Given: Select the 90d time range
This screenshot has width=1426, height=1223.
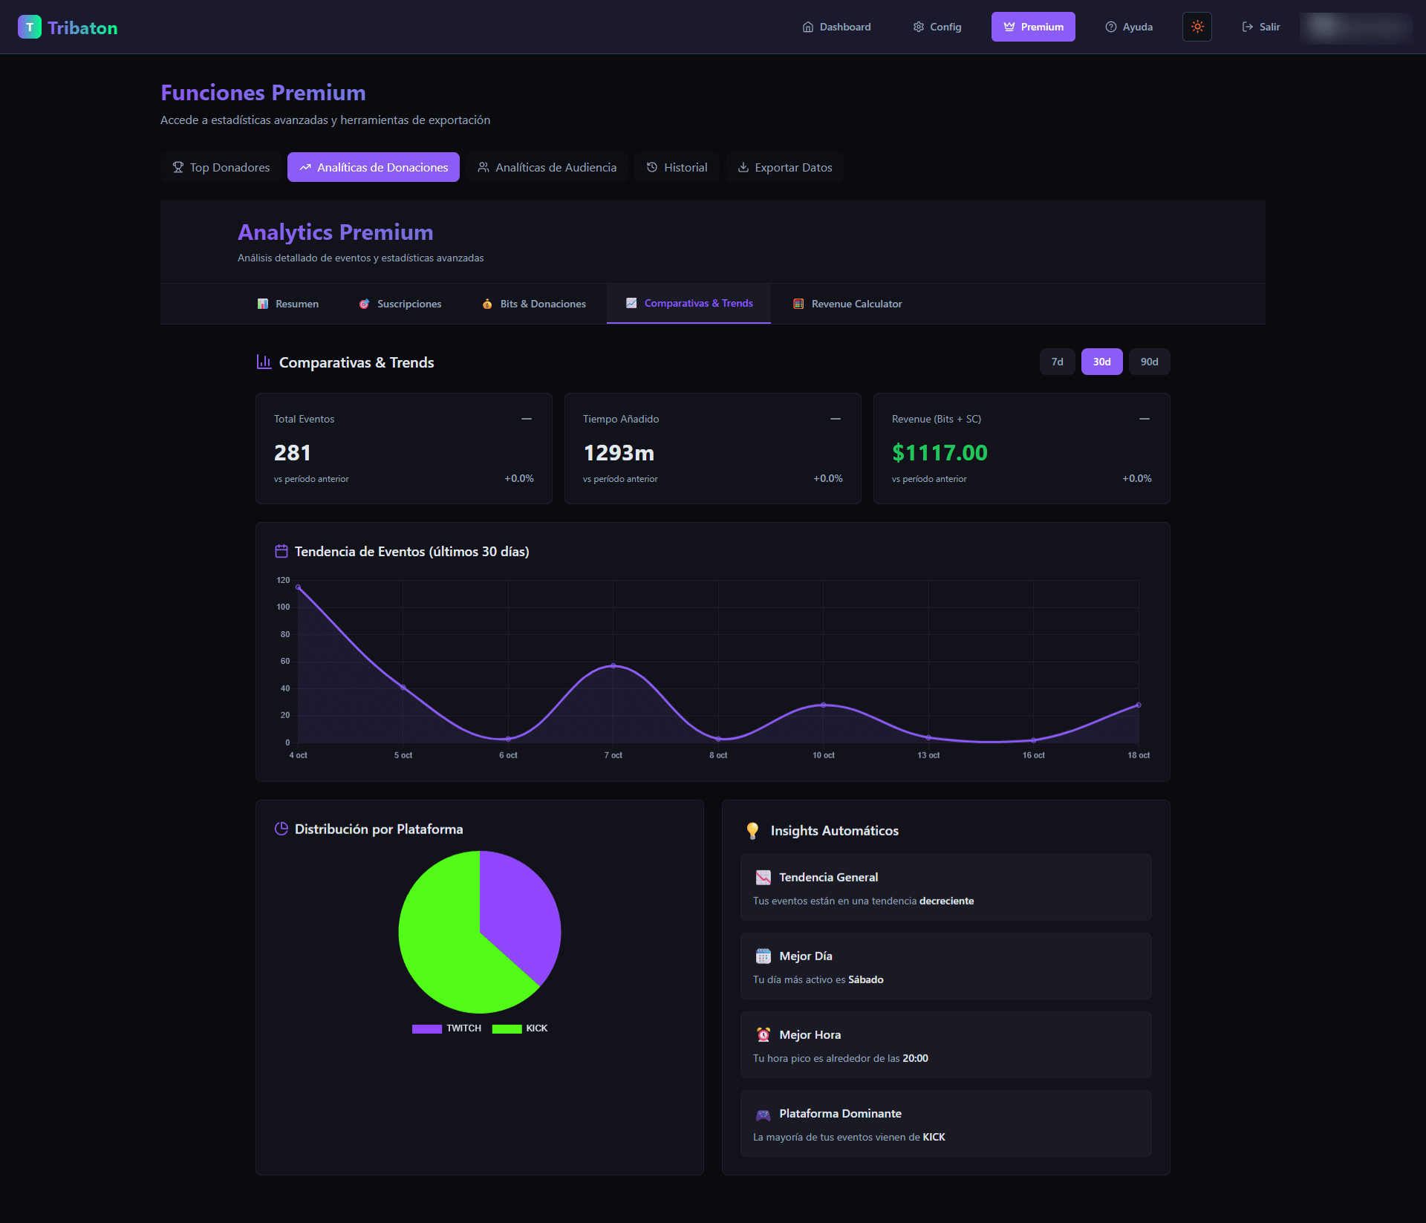Looking at the screenshot, I should [x=1149, y=362].
